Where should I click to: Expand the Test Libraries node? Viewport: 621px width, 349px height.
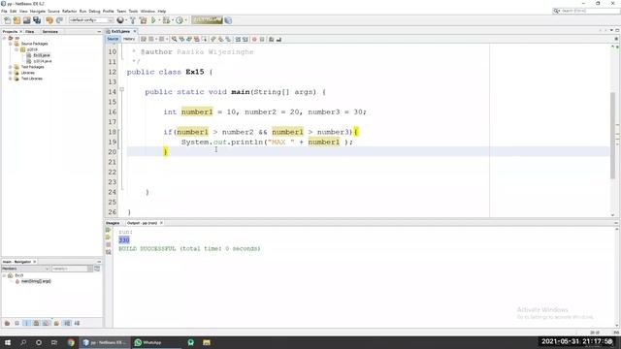pyautogui.click(x=11, y=79)
